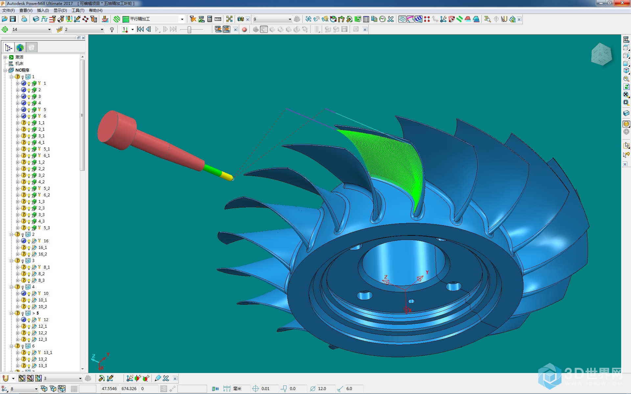Click the red four-point nodes icon
Viewport: 631px width, 394px height.
point(427,19)
